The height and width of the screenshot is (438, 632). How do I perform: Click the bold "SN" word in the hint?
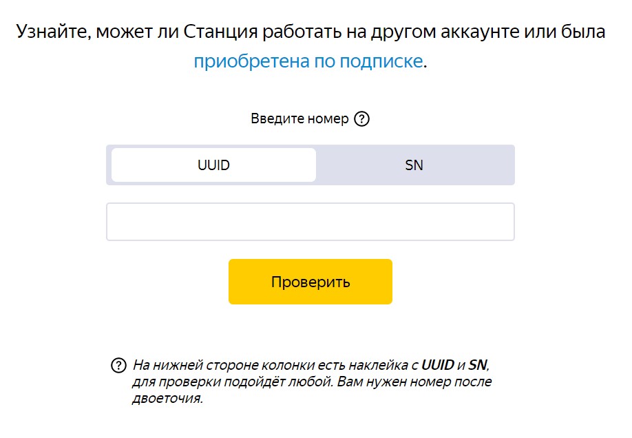pos(477,365)
